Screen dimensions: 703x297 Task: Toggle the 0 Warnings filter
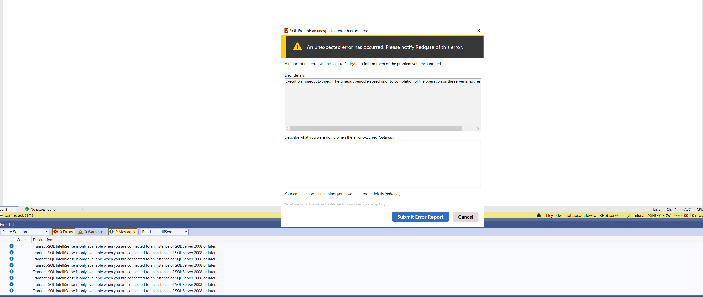[x=91, y=232]
